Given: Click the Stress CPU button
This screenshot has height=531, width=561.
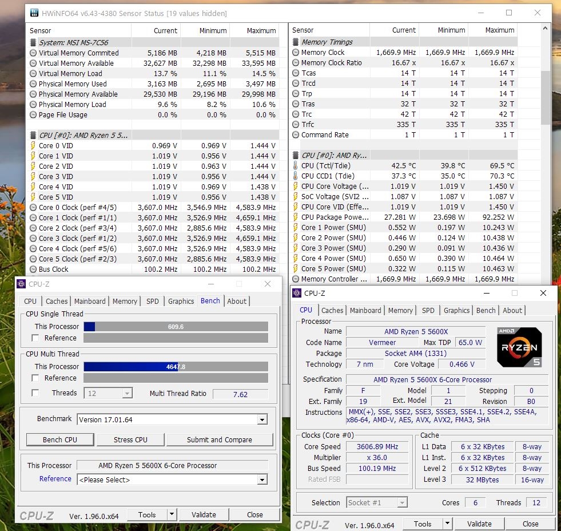Looking at the screenshot, I should (130, 439).
